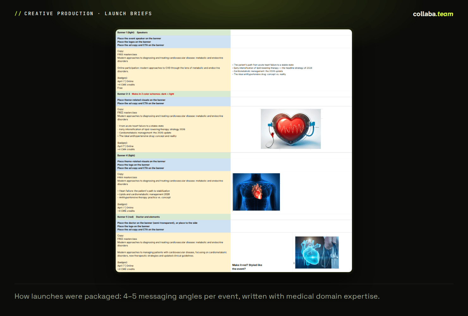Image resolution: width=468 pixels, height=316 pixels.
Task: Select 'Heart failure: the patient's path to stabilization'
Action: pos(144,191)
